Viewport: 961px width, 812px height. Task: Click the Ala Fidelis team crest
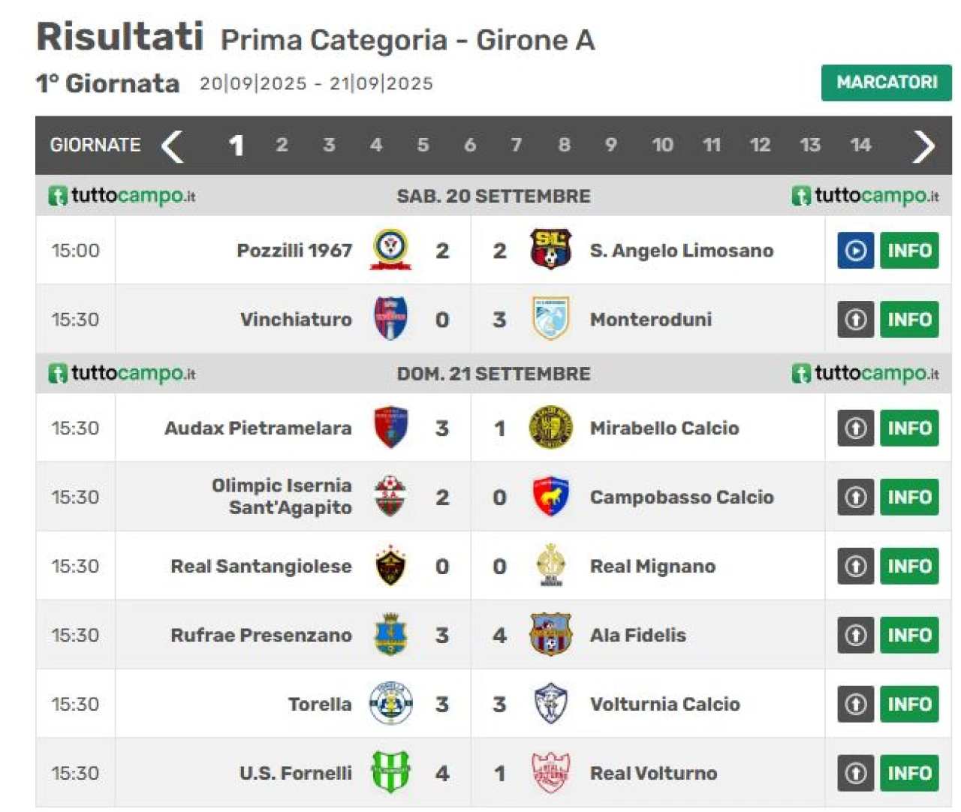(x=550, y=635)
